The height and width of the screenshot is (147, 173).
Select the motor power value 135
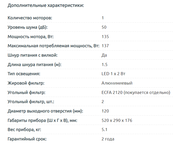click(105, 37)
